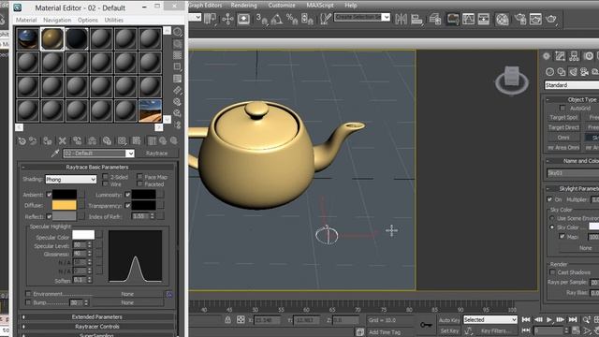Viewport: 599px width, 337px height.
Task: Toggle 2-Sided checkbox
Action: pyautogui.click(x=106, y=177)
